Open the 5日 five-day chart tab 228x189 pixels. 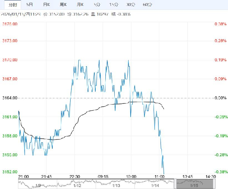coord(30,4)
